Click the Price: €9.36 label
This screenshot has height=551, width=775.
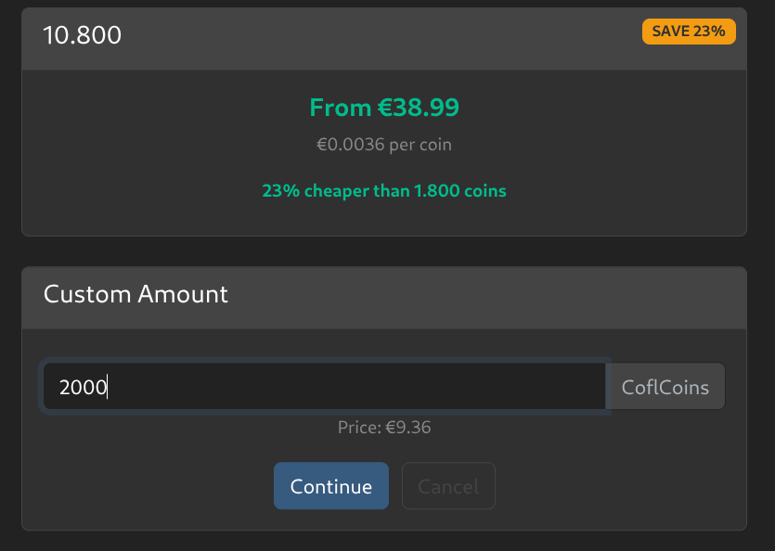[383, 428]
